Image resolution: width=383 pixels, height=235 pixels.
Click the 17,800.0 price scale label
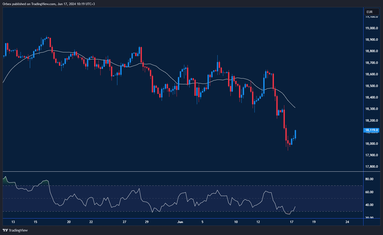(x=371, y=167)
